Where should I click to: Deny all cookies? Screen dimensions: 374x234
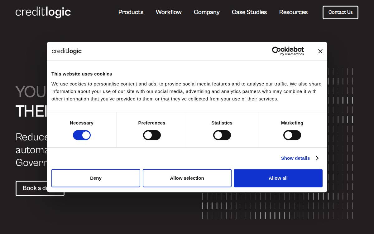[96, 178]
